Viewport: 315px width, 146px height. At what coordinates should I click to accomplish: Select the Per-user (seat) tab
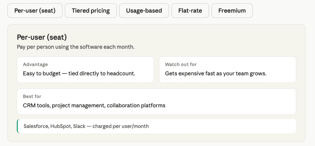pos(35,11)
